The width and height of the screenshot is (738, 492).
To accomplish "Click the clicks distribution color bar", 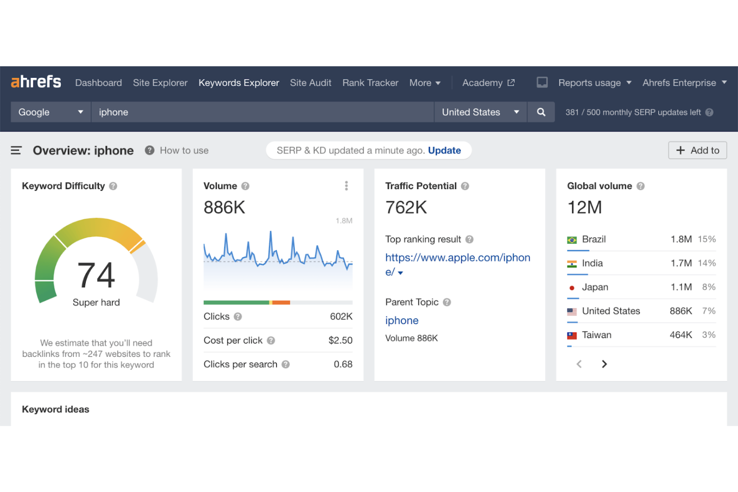I will coord(278,303).
